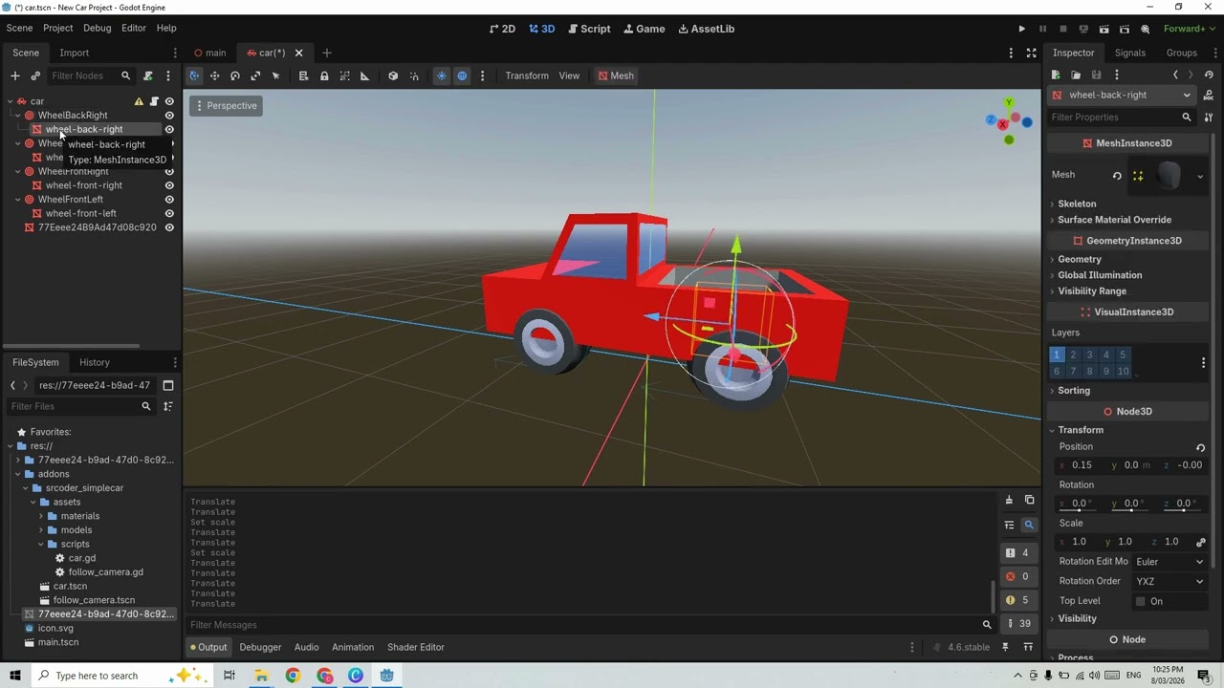Run the project with play button

pos(1022,29)
